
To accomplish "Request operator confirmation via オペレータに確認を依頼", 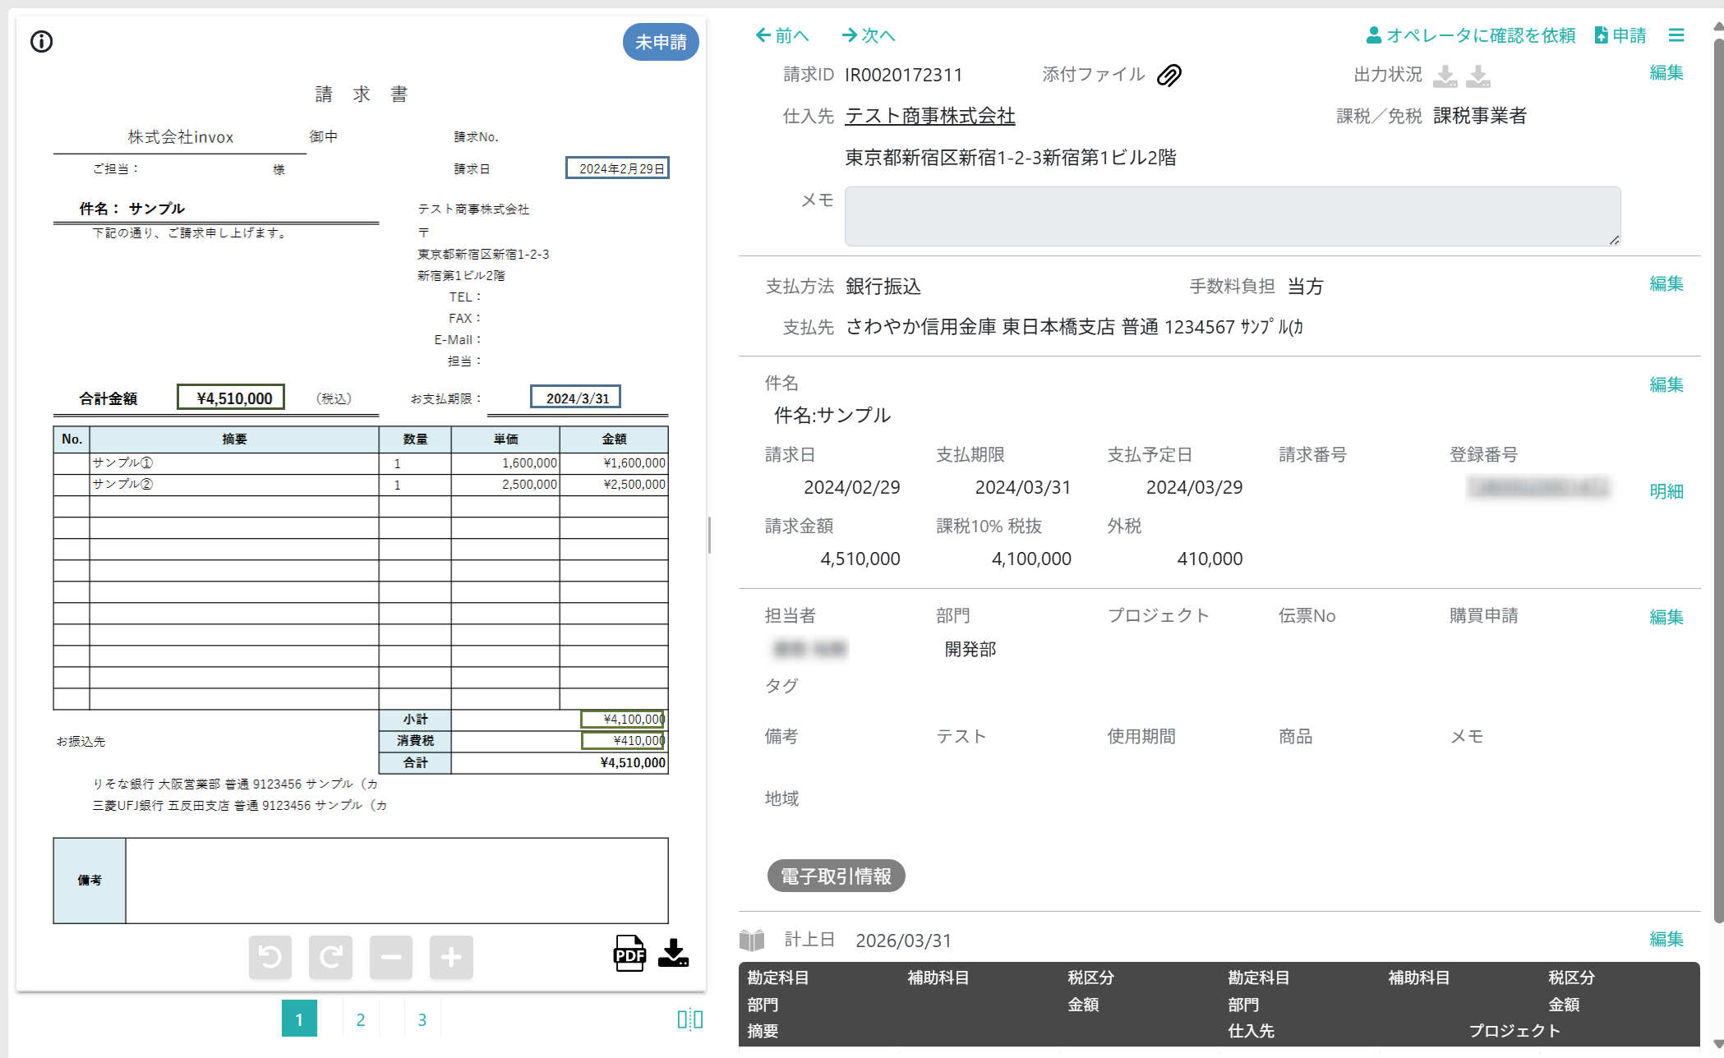I will point(1471,35).
